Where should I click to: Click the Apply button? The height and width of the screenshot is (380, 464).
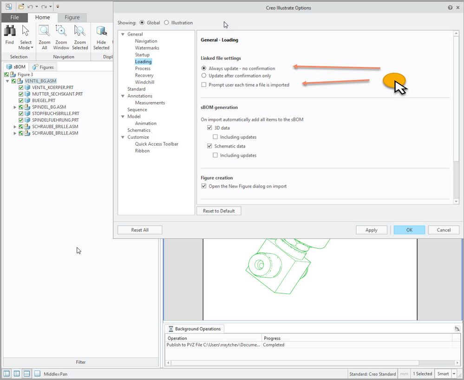coord(371,230)
